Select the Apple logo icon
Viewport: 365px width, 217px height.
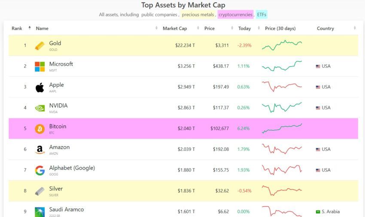[40, 87]
